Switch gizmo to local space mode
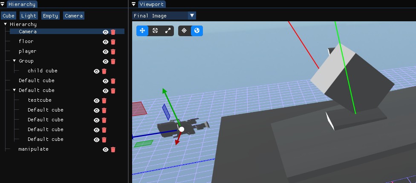Screen dimensions: 416x183 pos(184,31)
